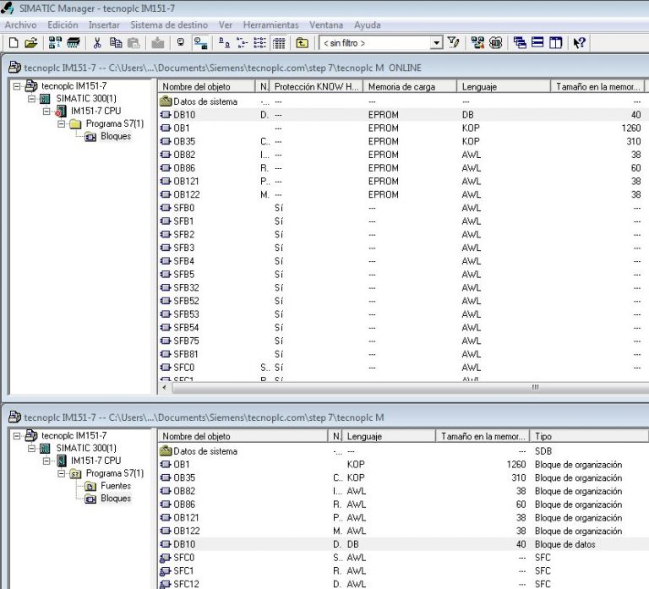Click the Accessible nodes toolbar icon
649x589 pixels.
pyautogui.click(x=55, y=42)
